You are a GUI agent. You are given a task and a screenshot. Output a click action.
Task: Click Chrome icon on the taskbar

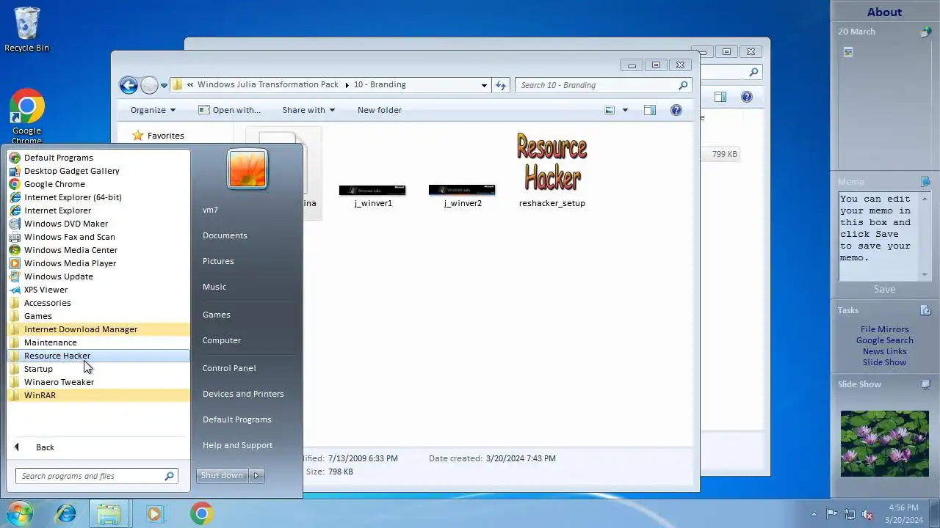tap(202, 514)
